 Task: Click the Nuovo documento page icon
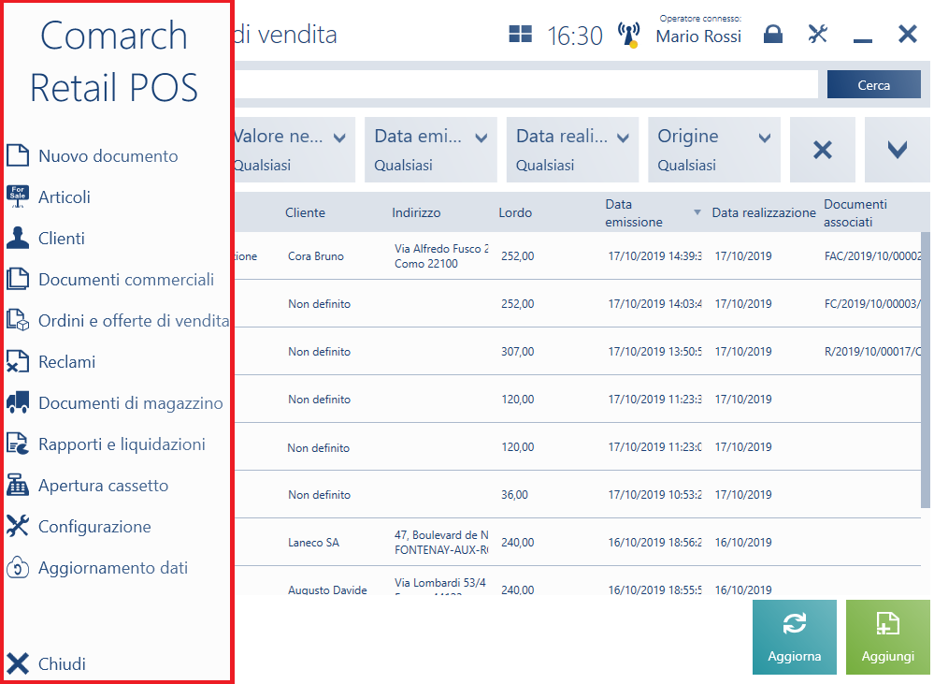18,156
